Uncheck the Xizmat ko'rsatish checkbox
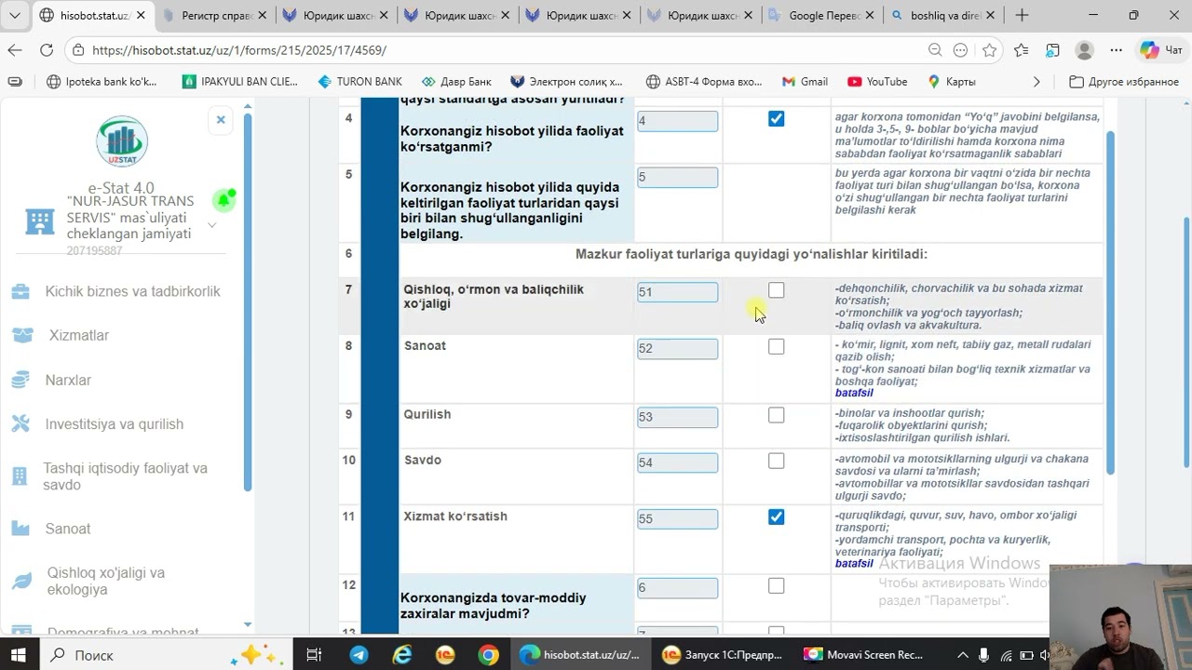Screen dimensions: 1192x670 [776, 516]
